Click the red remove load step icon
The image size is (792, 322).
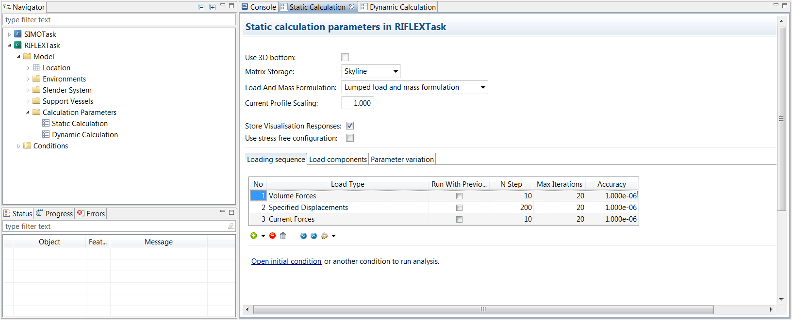click(x=272, y=236)
